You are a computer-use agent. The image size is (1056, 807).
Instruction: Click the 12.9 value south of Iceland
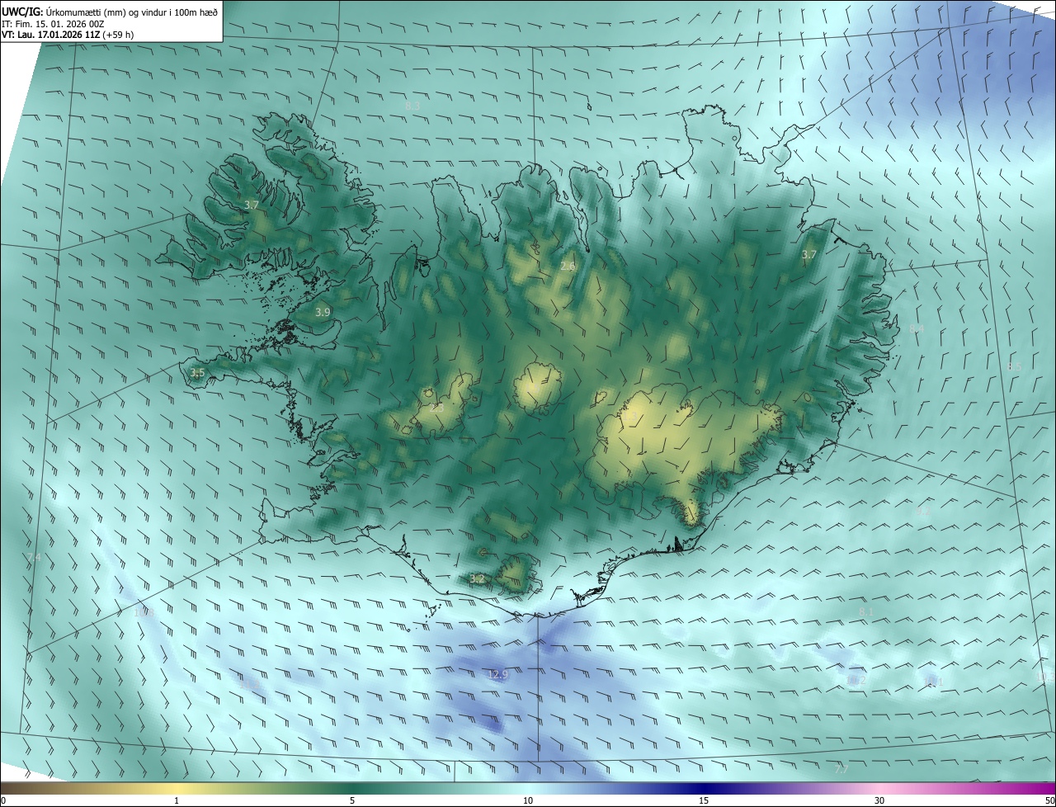(498, 675)
